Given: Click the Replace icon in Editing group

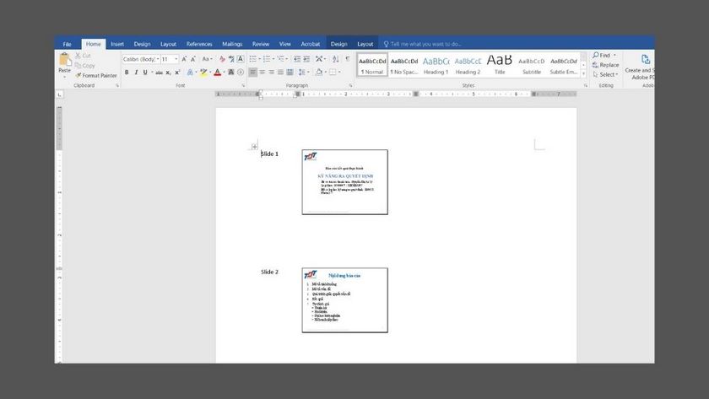Looking at the screenshot, I should (605, 65).
